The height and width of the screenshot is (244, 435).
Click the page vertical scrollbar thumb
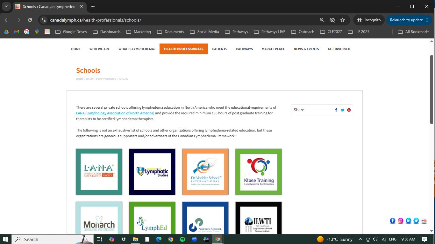432,90
